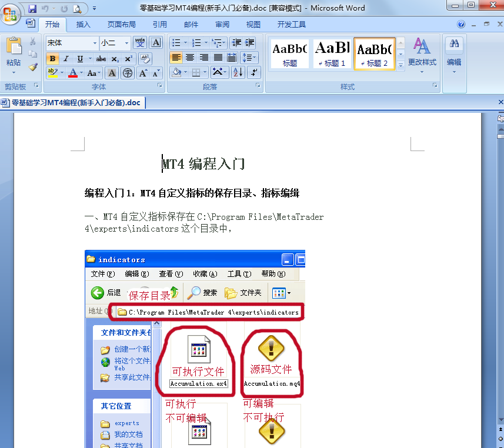Select the document tab 零基础学习MT4编程
Screen dimensions: 504x448
pyautogui.click(x=74, y=102)
